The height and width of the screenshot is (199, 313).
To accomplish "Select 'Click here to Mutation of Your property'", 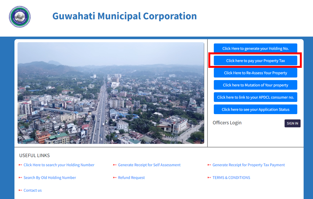I will pos(255,85).
